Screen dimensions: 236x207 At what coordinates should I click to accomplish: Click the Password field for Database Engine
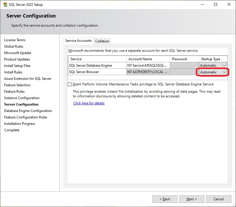(184, 65)
